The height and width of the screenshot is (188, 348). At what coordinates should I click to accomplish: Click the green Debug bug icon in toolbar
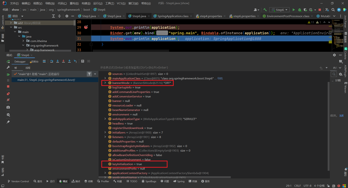pos(300,10)
